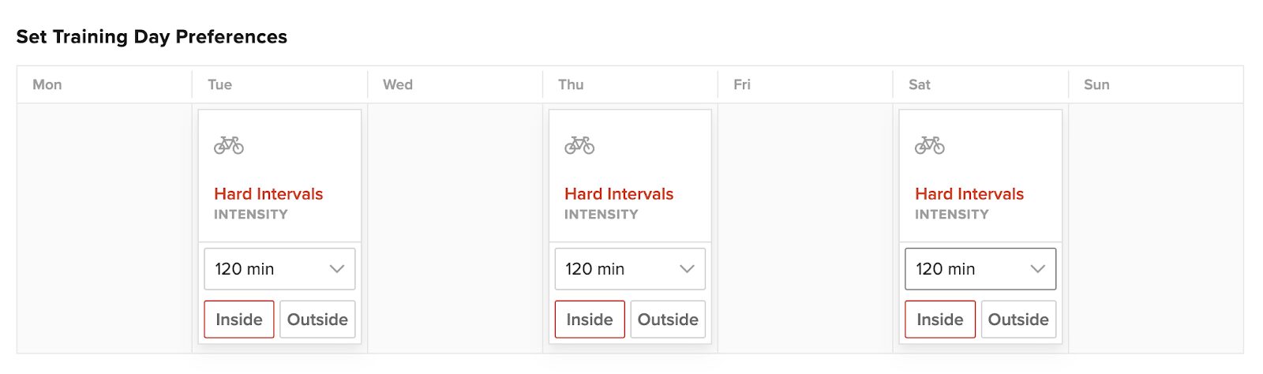Click the empty Fri day column

(805, 228)
